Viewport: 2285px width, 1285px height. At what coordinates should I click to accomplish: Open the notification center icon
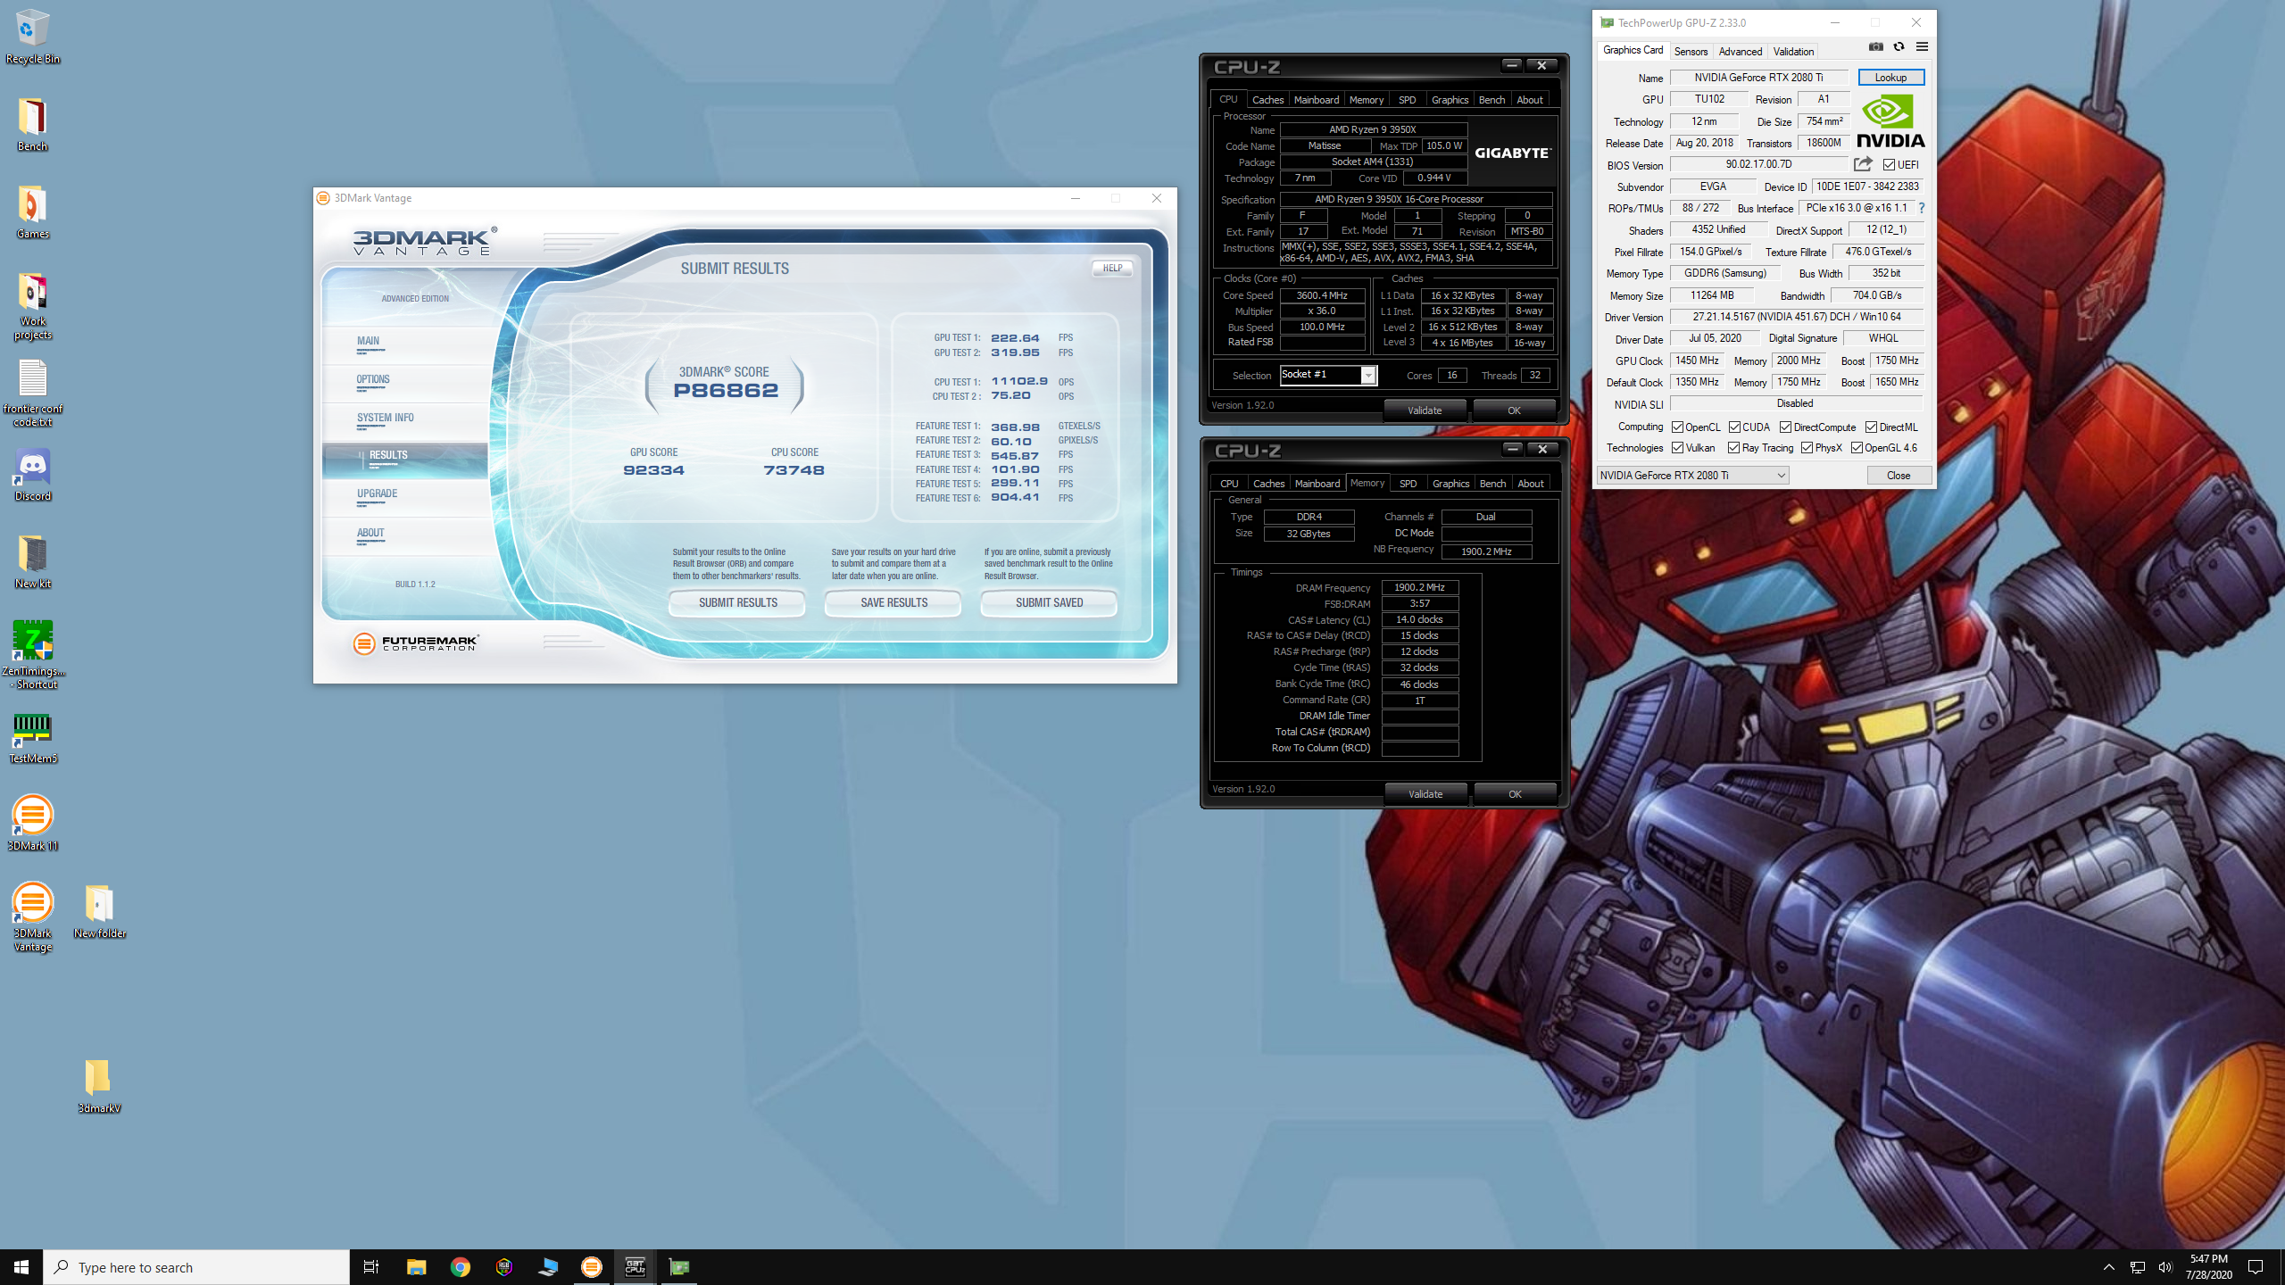pyautogui.click(x=2256, y=1267)
